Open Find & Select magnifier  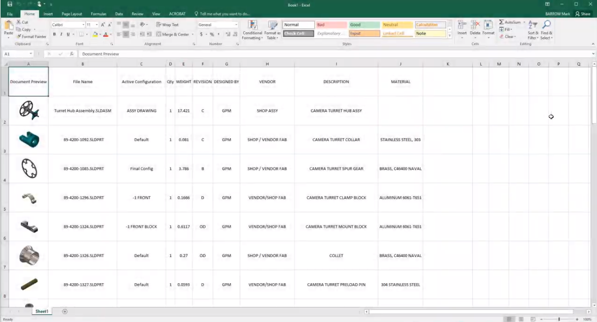[546, 30]
